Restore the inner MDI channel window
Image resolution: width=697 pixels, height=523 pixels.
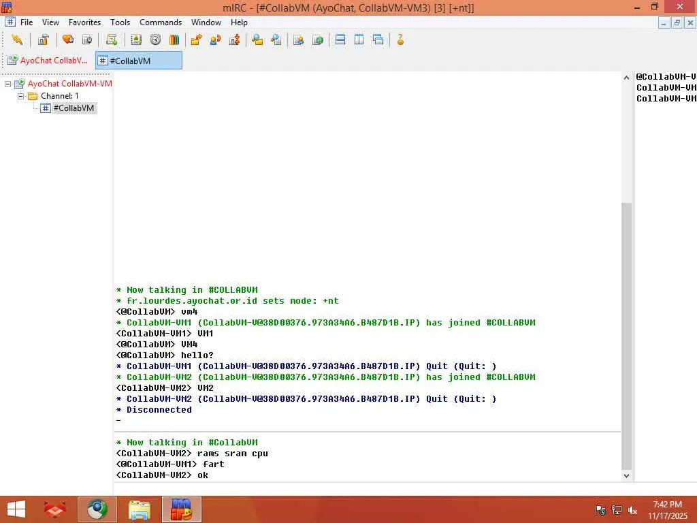coord(677,22)
